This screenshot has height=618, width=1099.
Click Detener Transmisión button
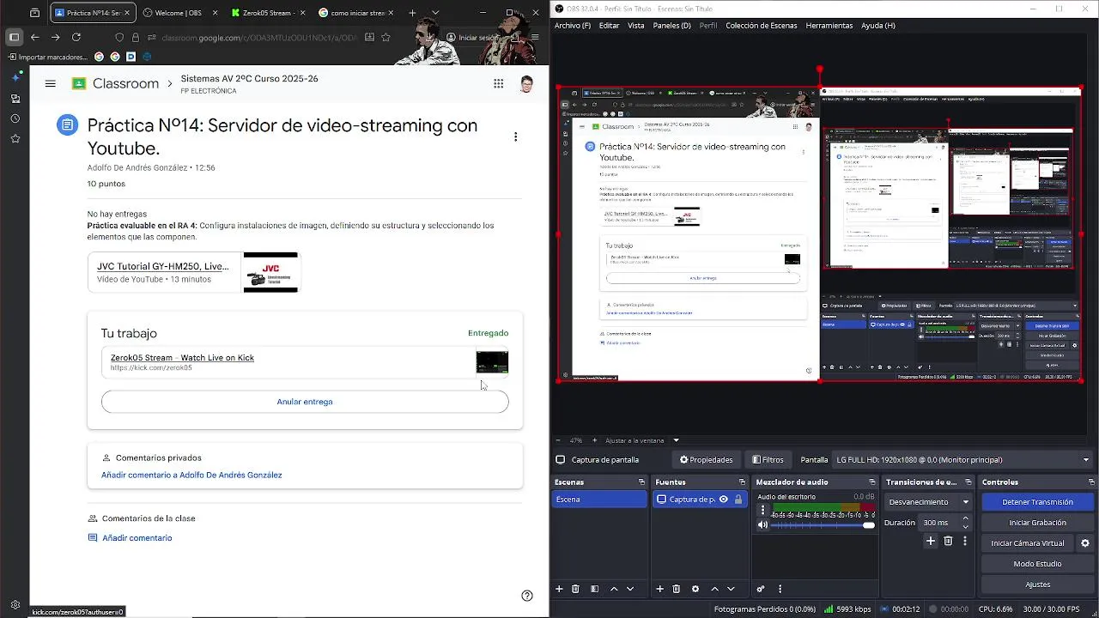(x=1037, y=502)
